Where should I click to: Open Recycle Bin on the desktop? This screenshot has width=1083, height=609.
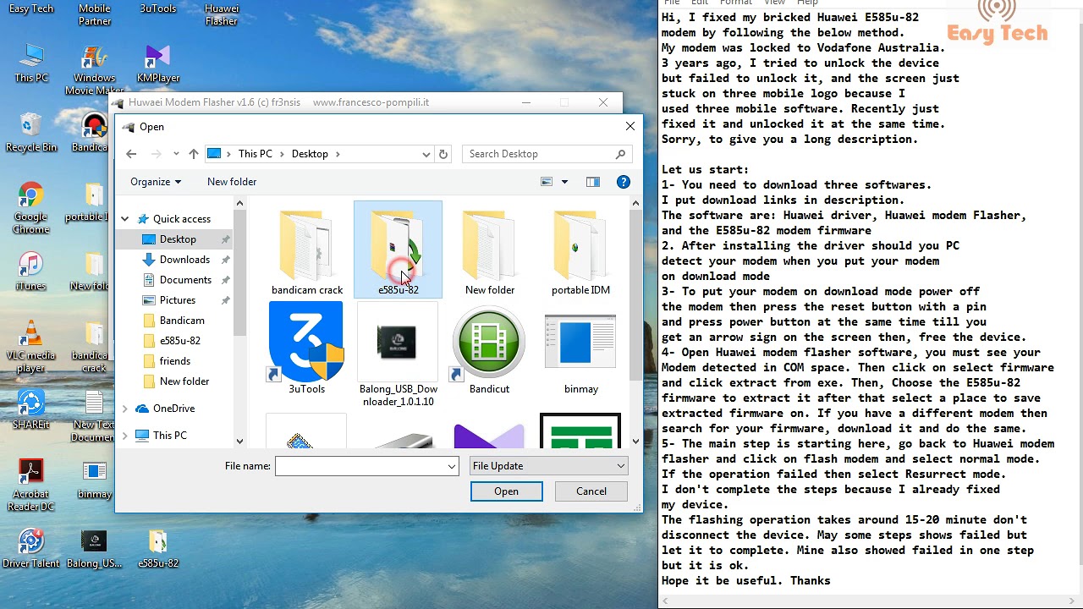(x=31, y=132)
